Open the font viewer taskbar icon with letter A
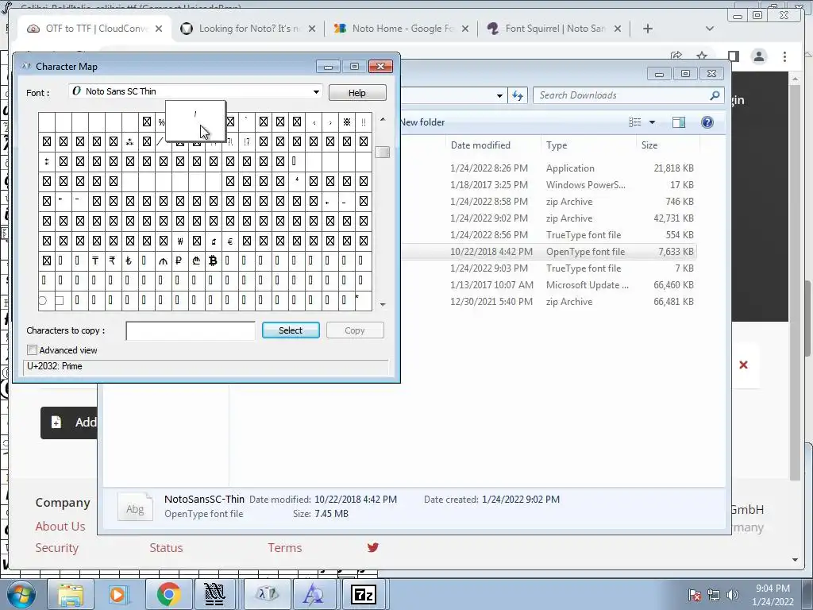 coord(314,594)
